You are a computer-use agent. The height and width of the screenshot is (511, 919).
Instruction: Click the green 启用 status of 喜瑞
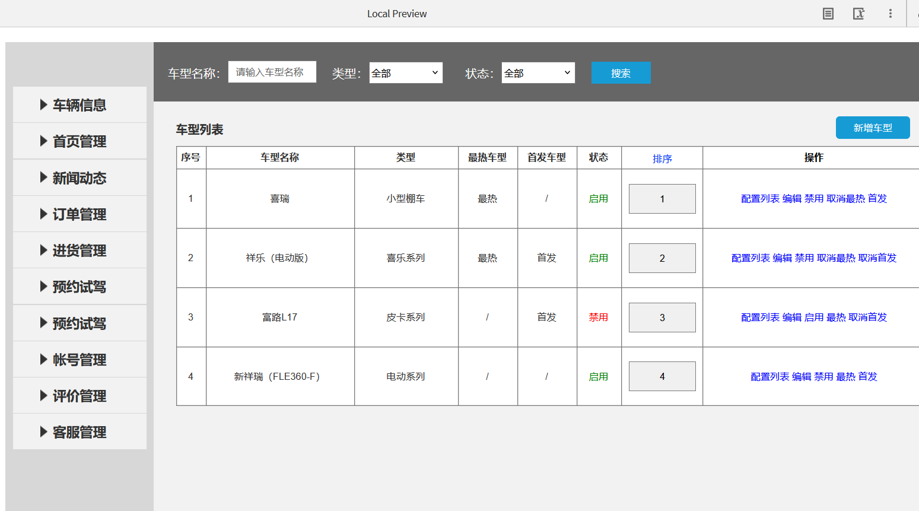[599, 199]
